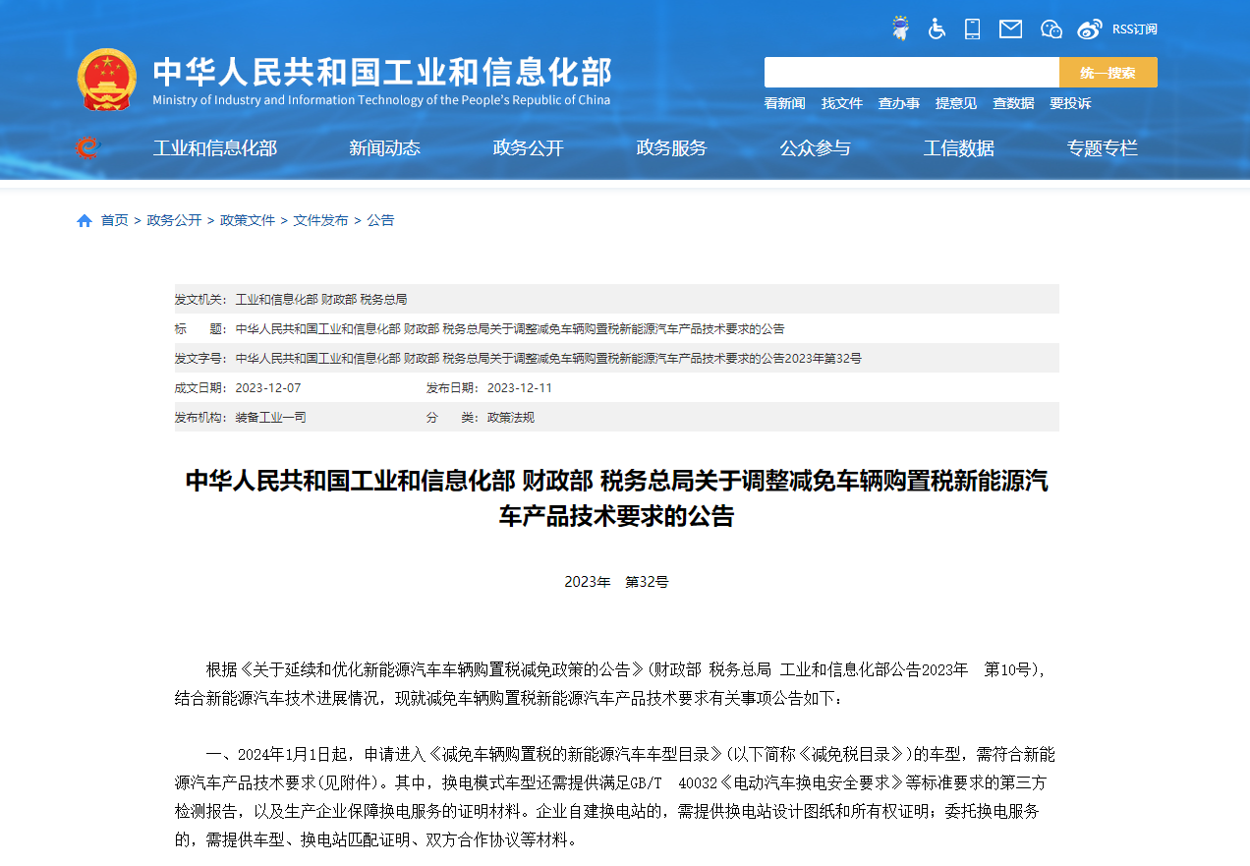Open the 工信数据 menu item

pyautogui.click(x=959, y=148)
